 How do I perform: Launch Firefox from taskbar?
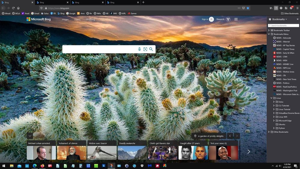click(x=42, y=166)
